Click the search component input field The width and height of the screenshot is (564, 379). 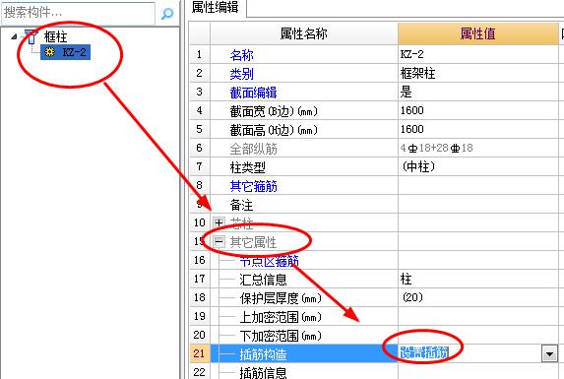pyautogui.click(x=79, y=13)
